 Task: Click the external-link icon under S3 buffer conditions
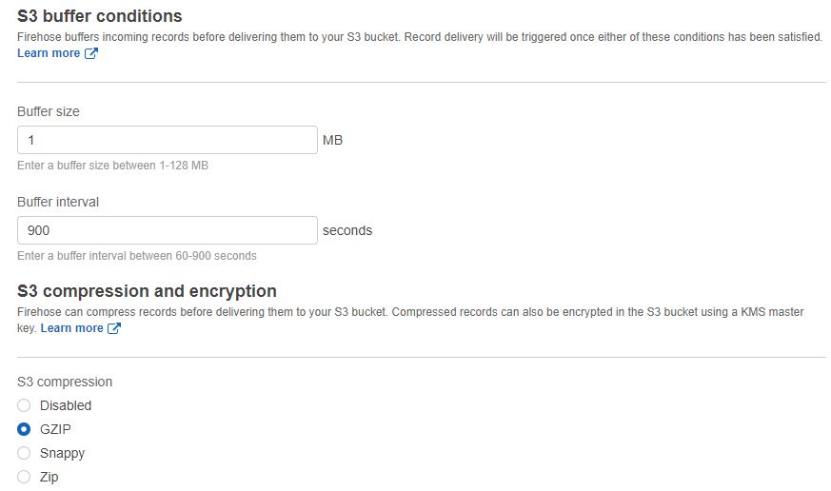point(91,53)
